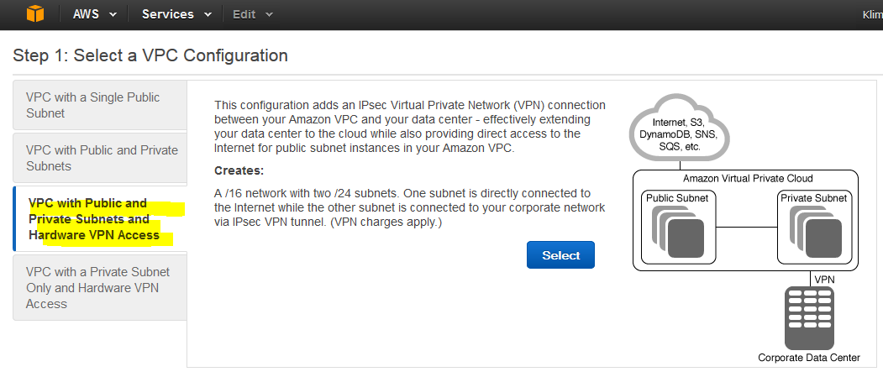Click the VPN connection label in diagram
Viewport: 883px width, 377px height.
[825, 279]
